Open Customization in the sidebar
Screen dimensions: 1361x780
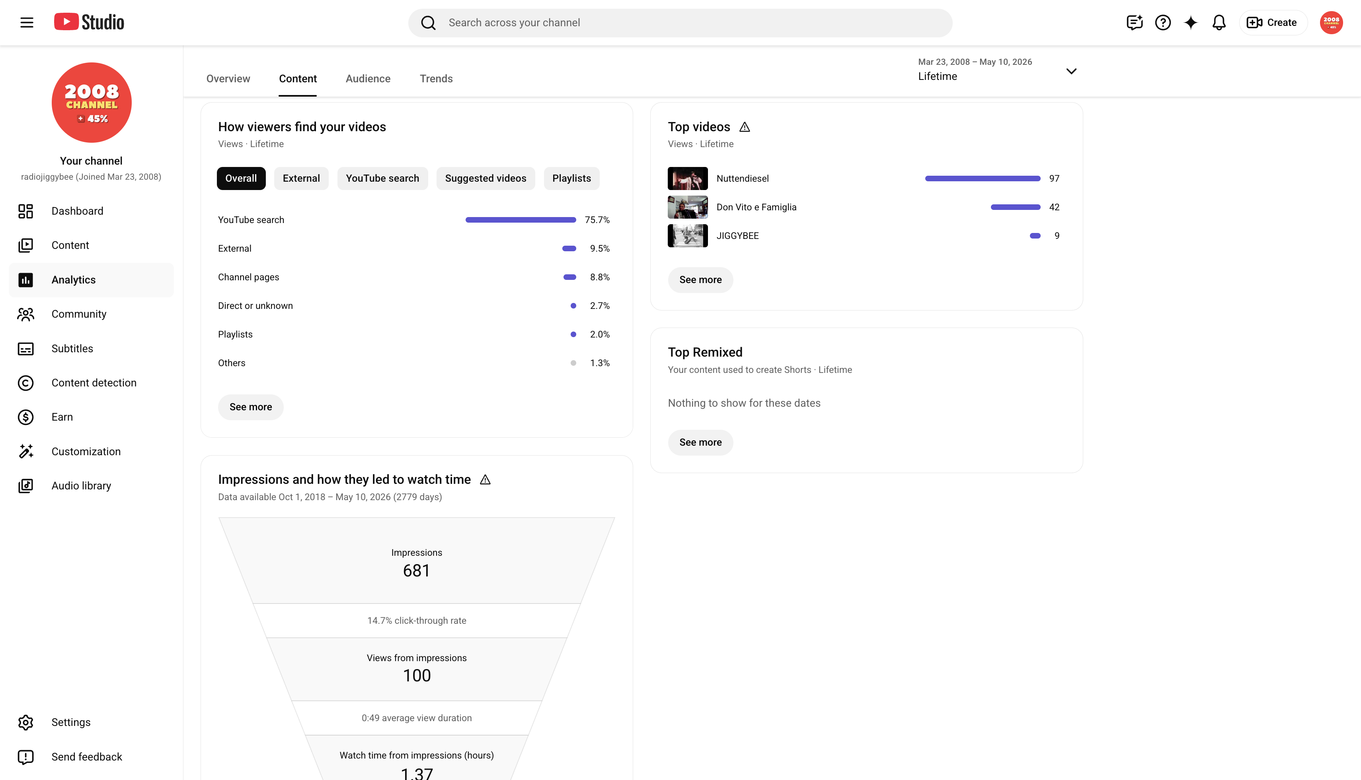tap(91, 452)
